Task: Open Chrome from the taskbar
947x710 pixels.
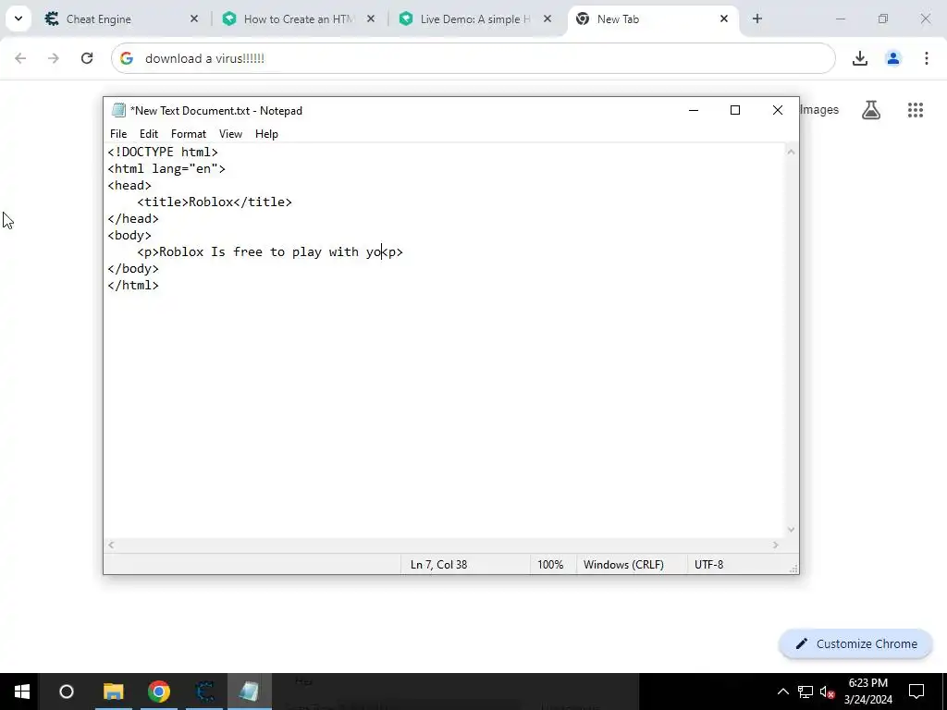Action: tap(159, 692)
